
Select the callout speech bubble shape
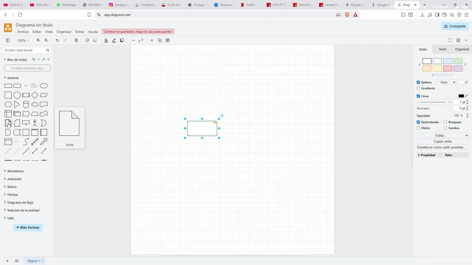[x=26, y=123]
